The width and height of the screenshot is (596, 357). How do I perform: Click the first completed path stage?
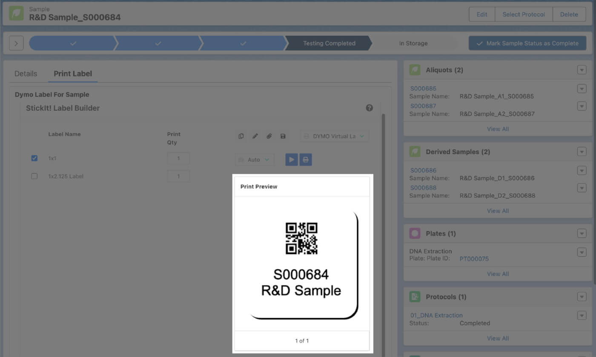(73, 43)
